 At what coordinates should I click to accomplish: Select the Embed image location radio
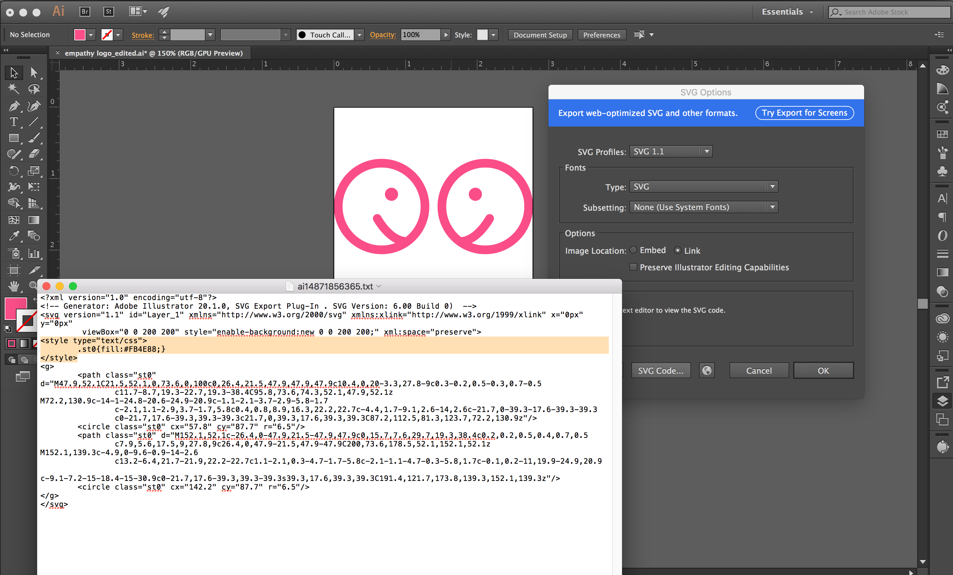[x=634, y=250]
